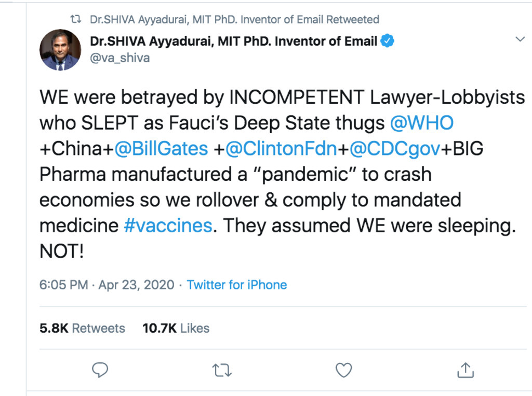
Task: Open the author's profile picture
Action: pos(60,50)
